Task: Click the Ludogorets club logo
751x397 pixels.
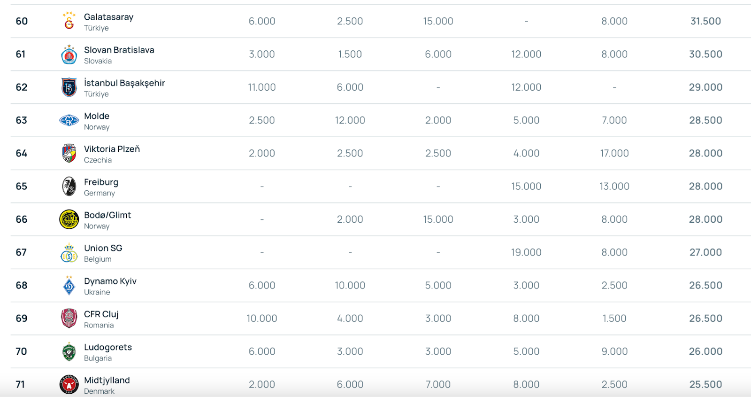Action: point(69,351)
